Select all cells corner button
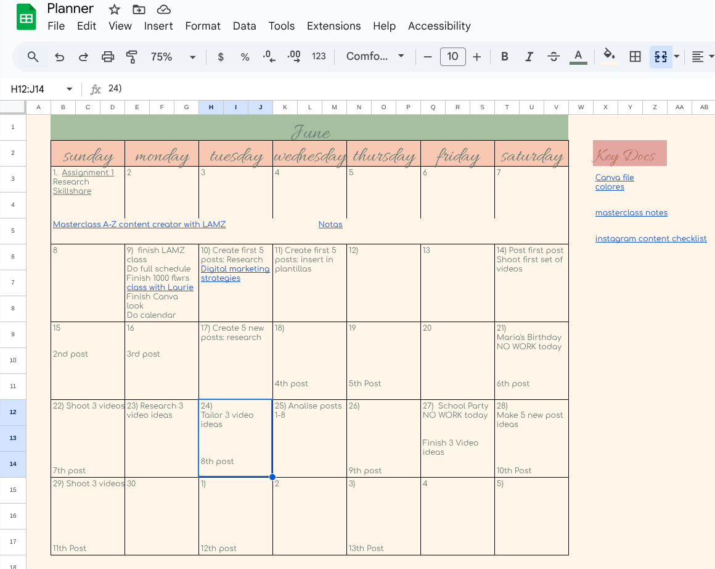The width and height of the screenshot is (715, 569). click(x=12, y=106)
